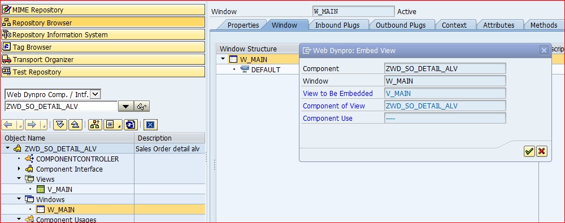
Task: Switch to the Properties tab
Action: pos(243,25)
